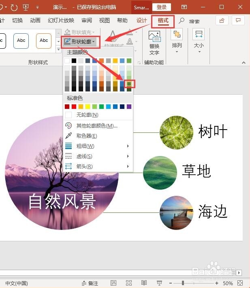Open the 动画 tab
Viewport: 250px width, 288px height.
click(x=35, y=21)
